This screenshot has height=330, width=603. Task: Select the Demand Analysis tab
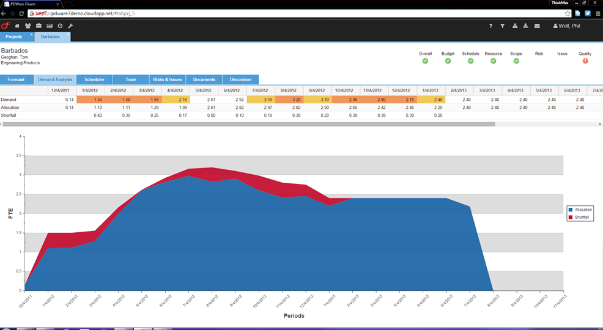55,79
